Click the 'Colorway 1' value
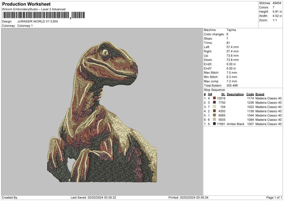Image resolution: width=284 pixels, height=201 pixels. [25, 26]
